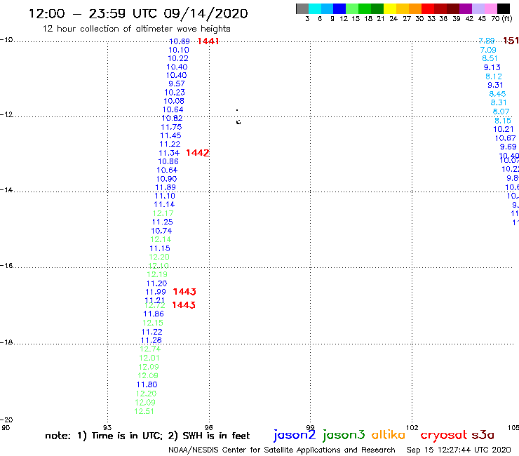Click the 11.99 wave height value
The height and width of the screenshot is (456, 519).
coord(156,292)
